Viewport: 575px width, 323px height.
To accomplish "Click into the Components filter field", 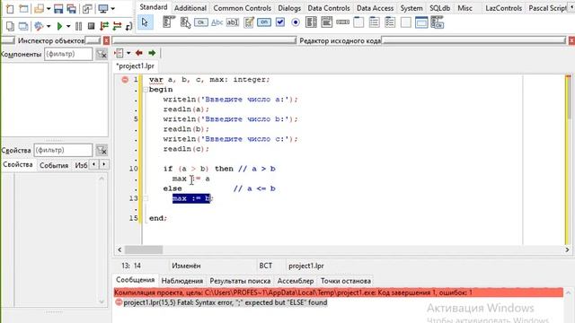I will pos(68,54).
